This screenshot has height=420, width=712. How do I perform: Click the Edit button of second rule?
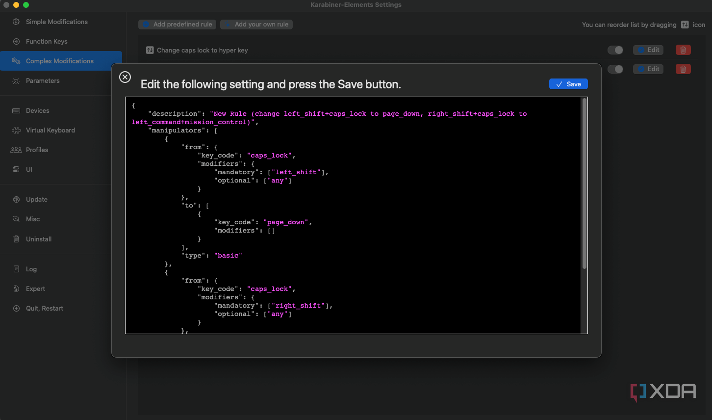[648, 69]
